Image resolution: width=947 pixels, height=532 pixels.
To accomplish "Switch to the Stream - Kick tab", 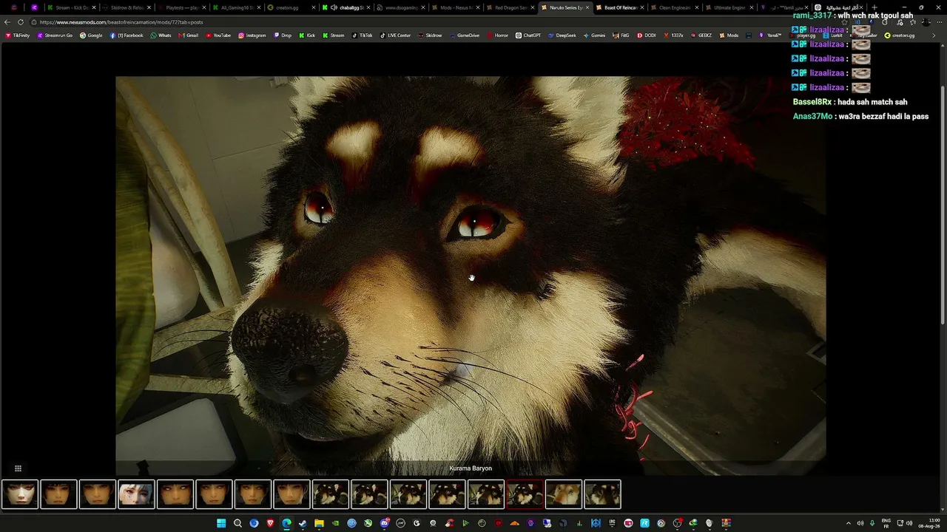I will [x=71, y=7].
